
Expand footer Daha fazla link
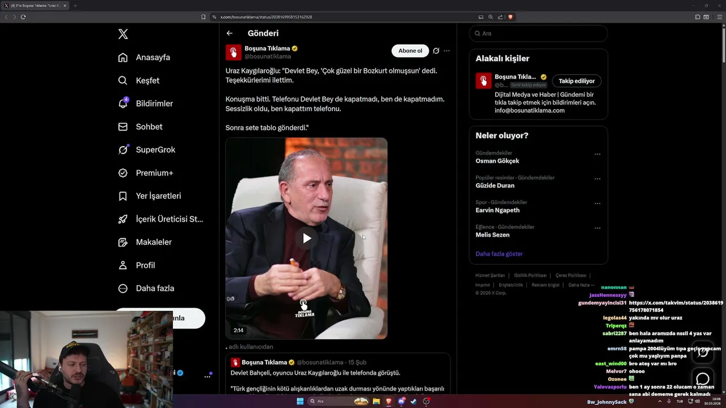pos(581,285)
